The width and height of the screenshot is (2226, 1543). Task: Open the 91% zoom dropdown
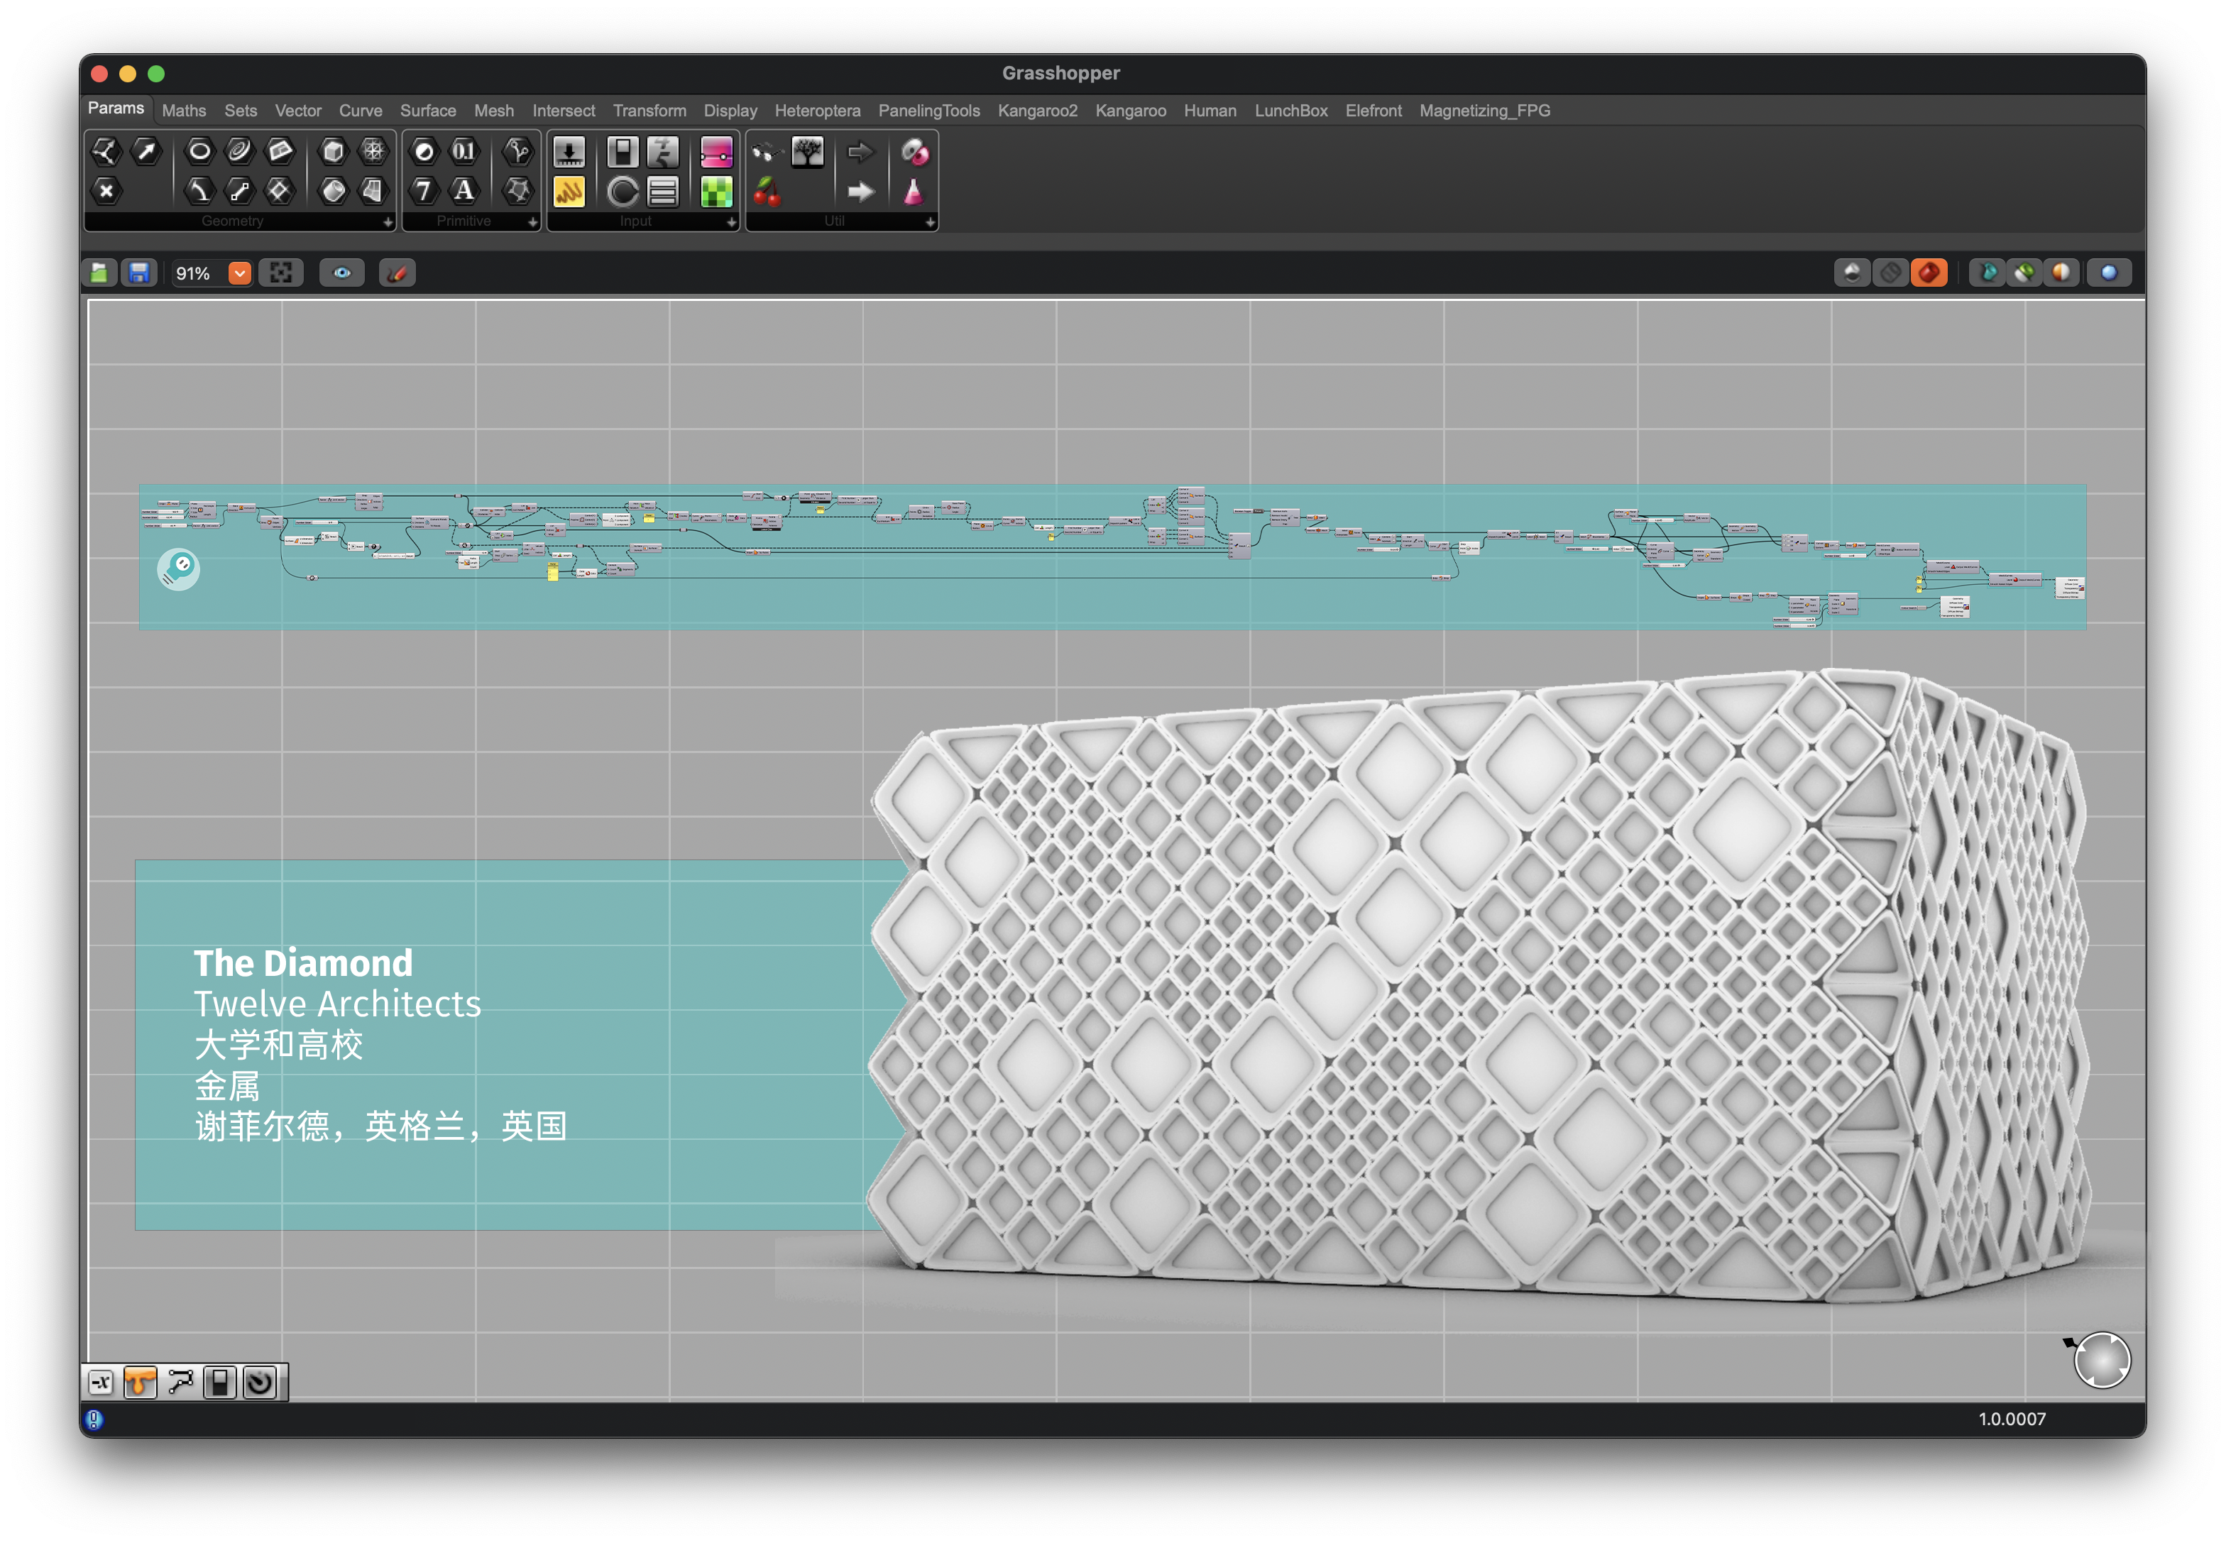pos(238,273)
